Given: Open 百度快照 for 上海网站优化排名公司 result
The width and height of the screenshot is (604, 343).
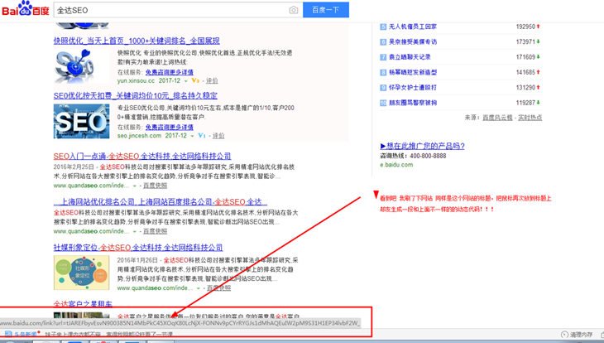Looking at the screenshot, I should (x=155, y=231).
